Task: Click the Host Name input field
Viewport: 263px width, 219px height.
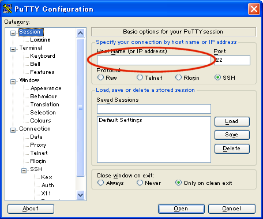Action: pyautogui.click(x=154, y=61)
